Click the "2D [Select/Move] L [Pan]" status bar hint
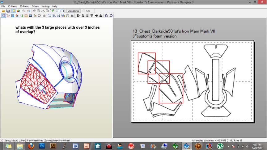Image resolution: width=267 pixels, height=150 pixels. pyautogui.click(x=13, y=140)
